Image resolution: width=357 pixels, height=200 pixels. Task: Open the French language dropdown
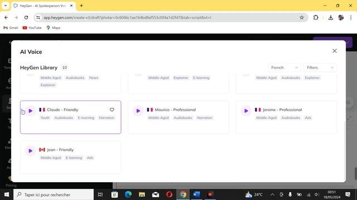tap(284, 68)
